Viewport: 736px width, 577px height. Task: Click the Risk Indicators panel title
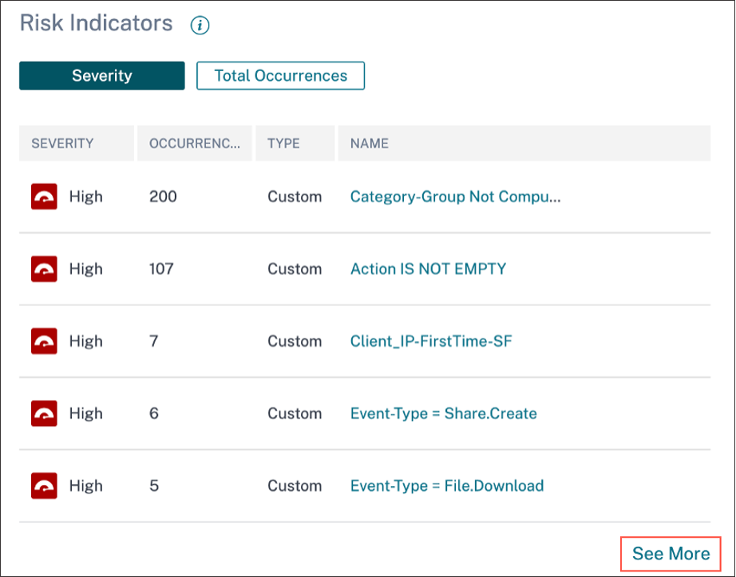(x=96, y=23)
